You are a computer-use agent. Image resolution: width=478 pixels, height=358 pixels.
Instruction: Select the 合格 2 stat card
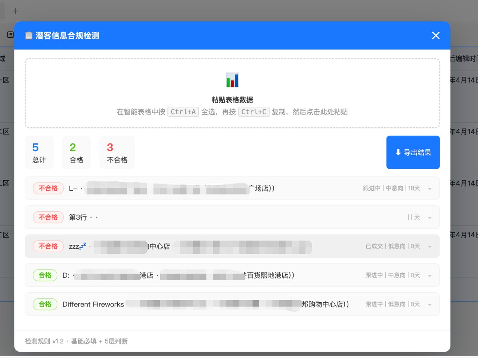tap(77, 152)
